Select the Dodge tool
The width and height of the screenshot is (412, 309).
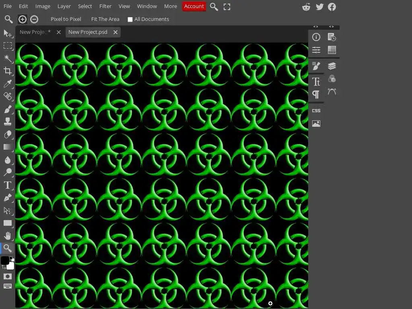coord(7,172)
